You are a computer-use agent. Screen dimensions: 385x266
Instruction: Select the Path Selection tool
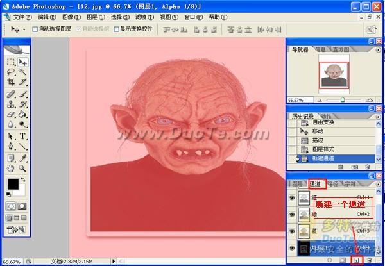10,137
